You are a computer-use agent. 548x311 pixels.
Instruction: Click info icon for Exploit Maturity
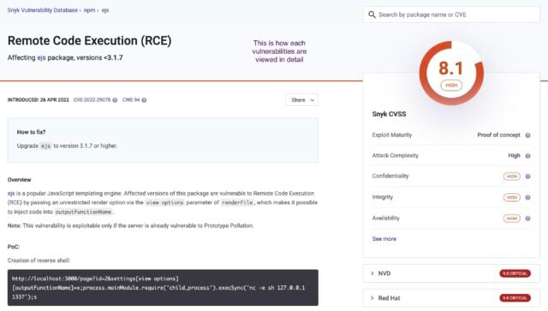pos(527,135)
